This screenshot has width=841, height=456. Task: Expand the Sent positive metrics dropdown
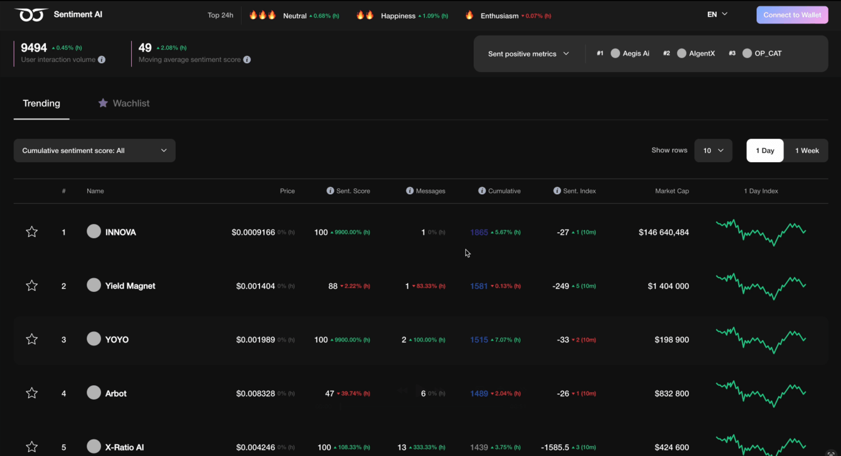[x=528, y=53]
